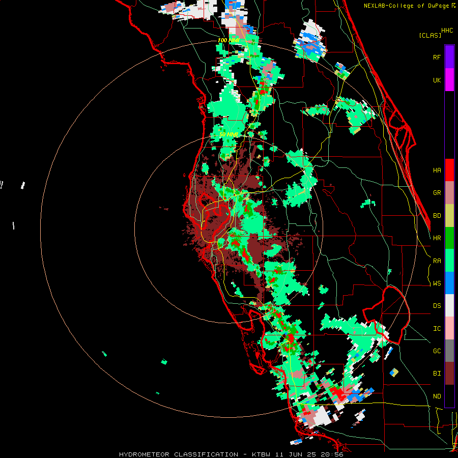This screenshot has width=458, height=458.
Task: Click the 'ND' legend label
Action: [437, 396]
